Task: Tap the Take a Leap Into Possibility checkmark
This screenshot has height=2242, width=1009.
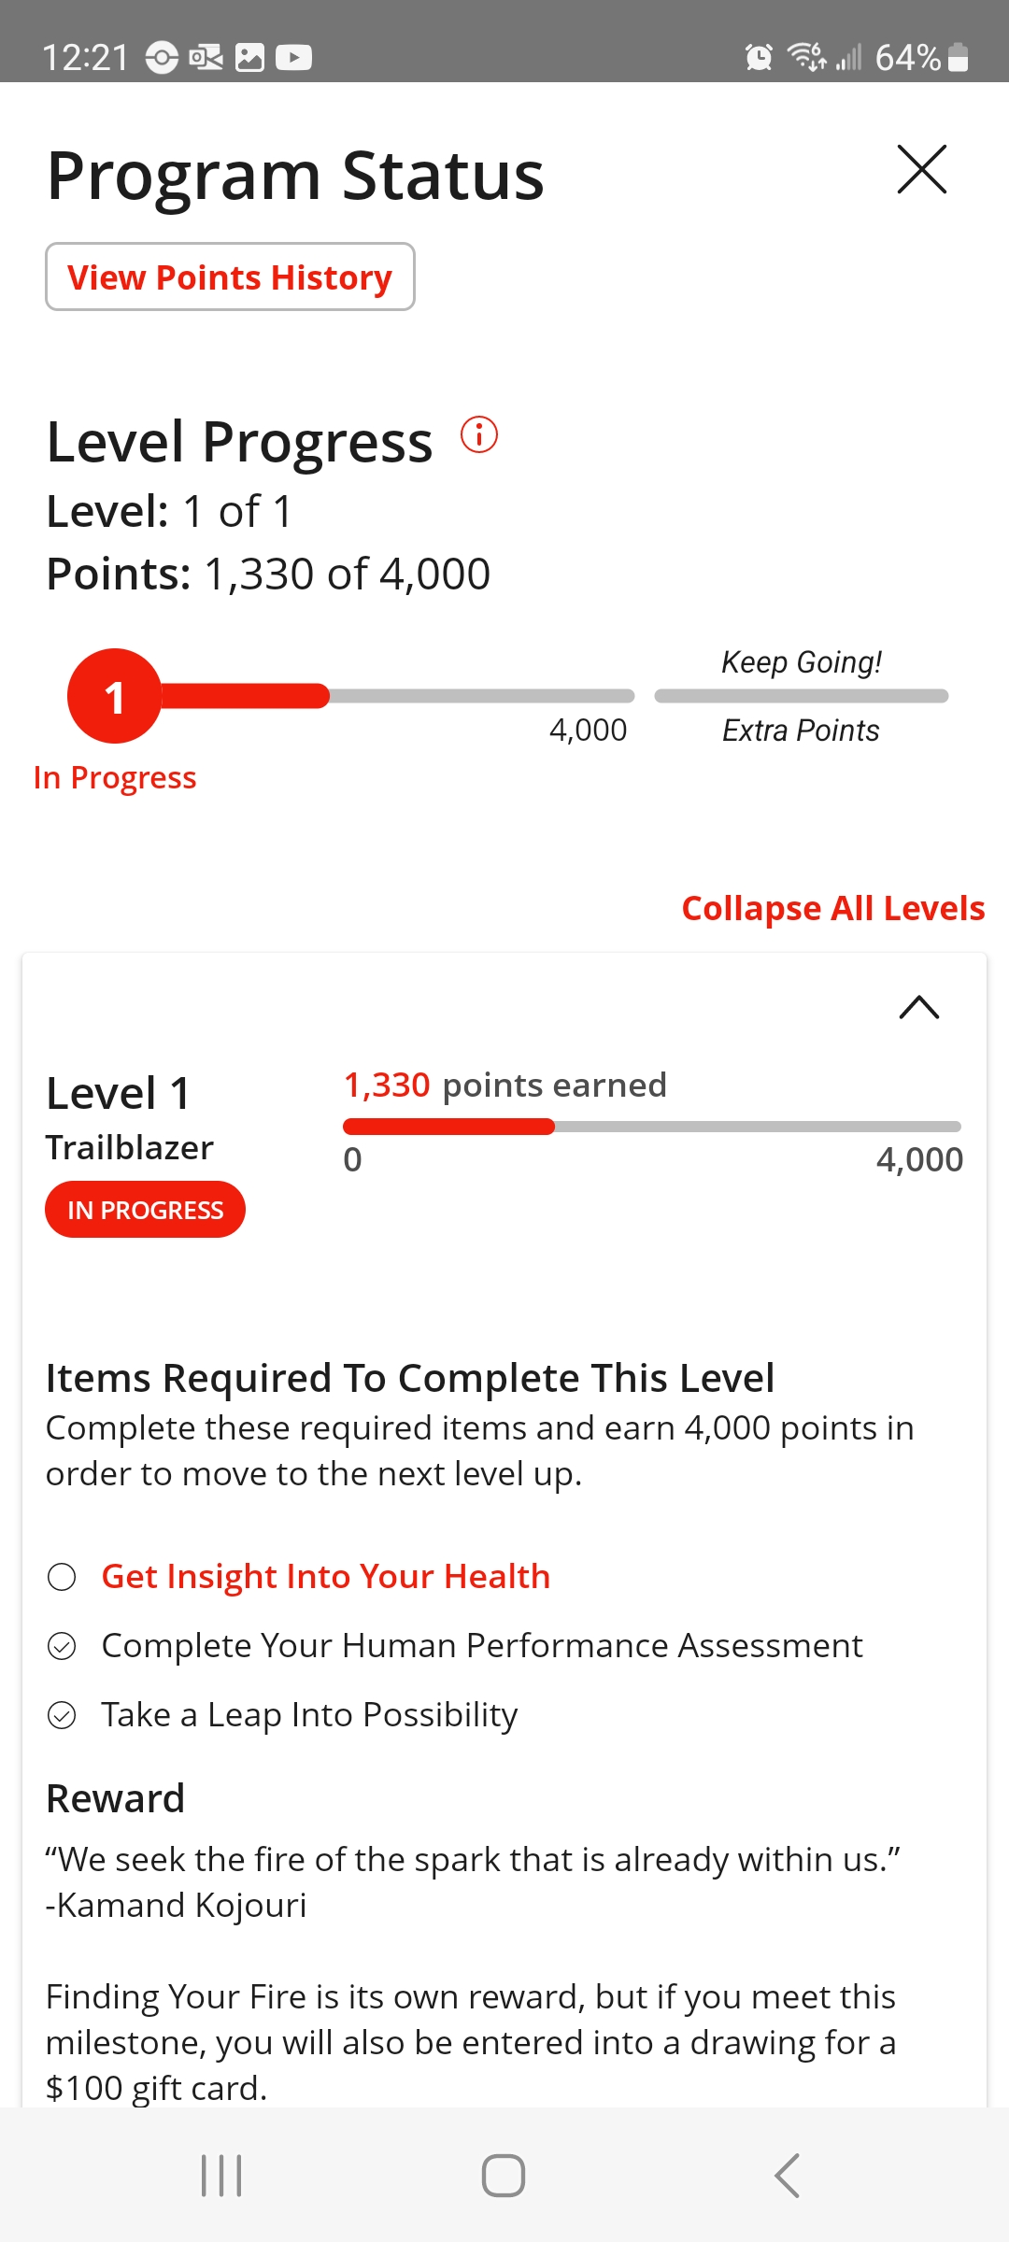Action: (x=62, y=1715)
